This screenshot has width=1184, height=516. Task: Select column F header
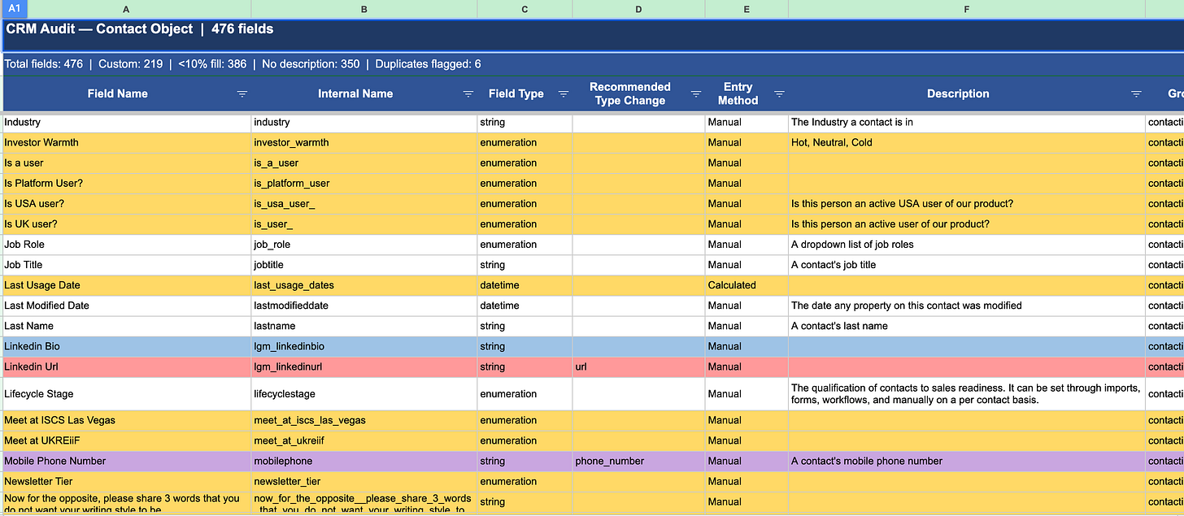(966, 9)
